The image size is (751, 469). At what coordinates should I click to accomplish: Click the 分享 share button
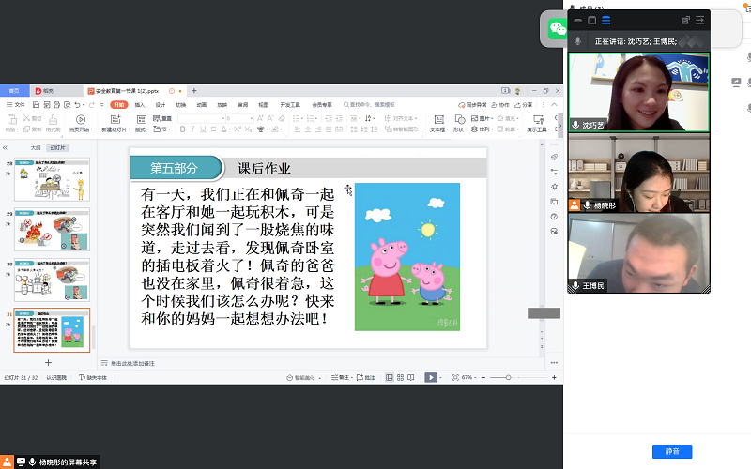coord(524,105)
